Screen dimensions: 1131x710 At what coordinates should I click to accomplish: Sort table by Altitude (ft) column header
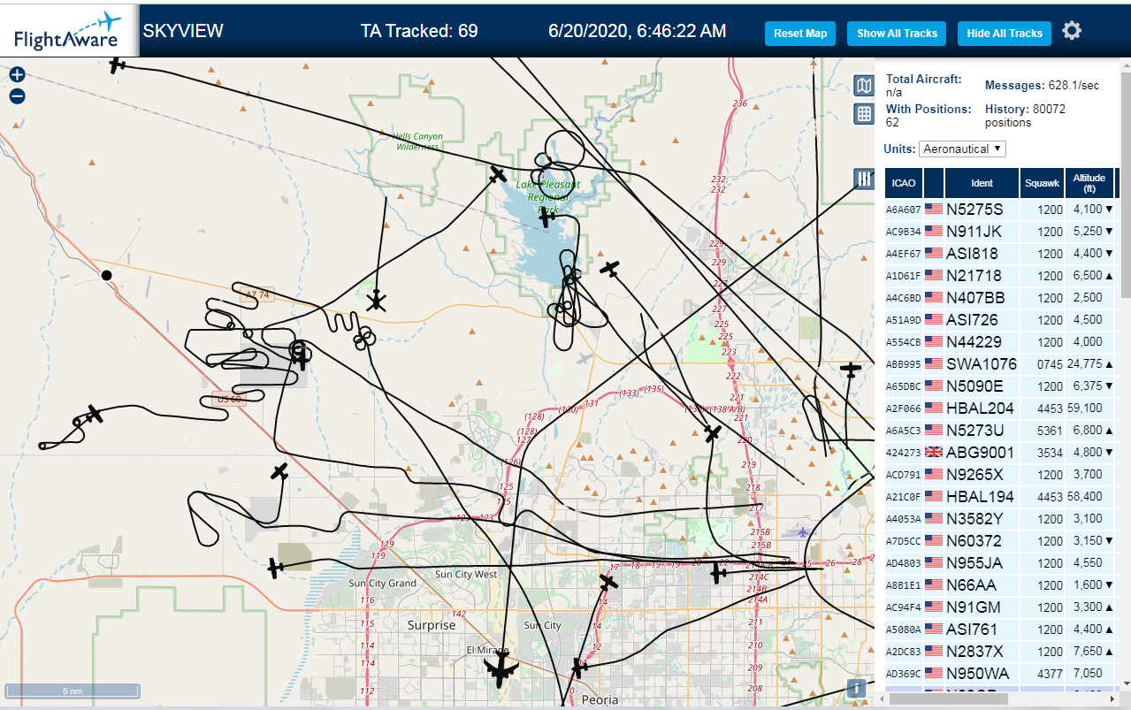[1089, 183]
